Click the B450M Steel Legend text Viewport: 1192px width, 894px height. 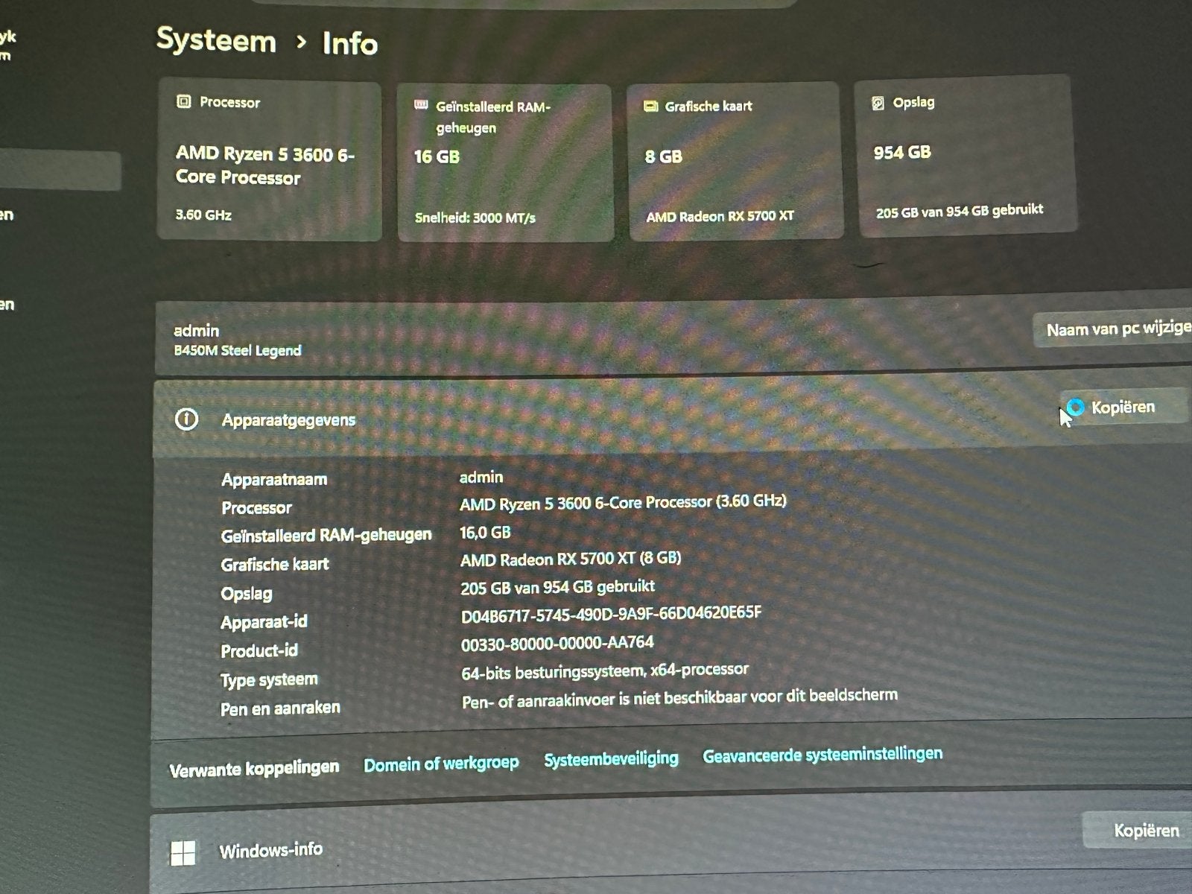pos(238,350)
